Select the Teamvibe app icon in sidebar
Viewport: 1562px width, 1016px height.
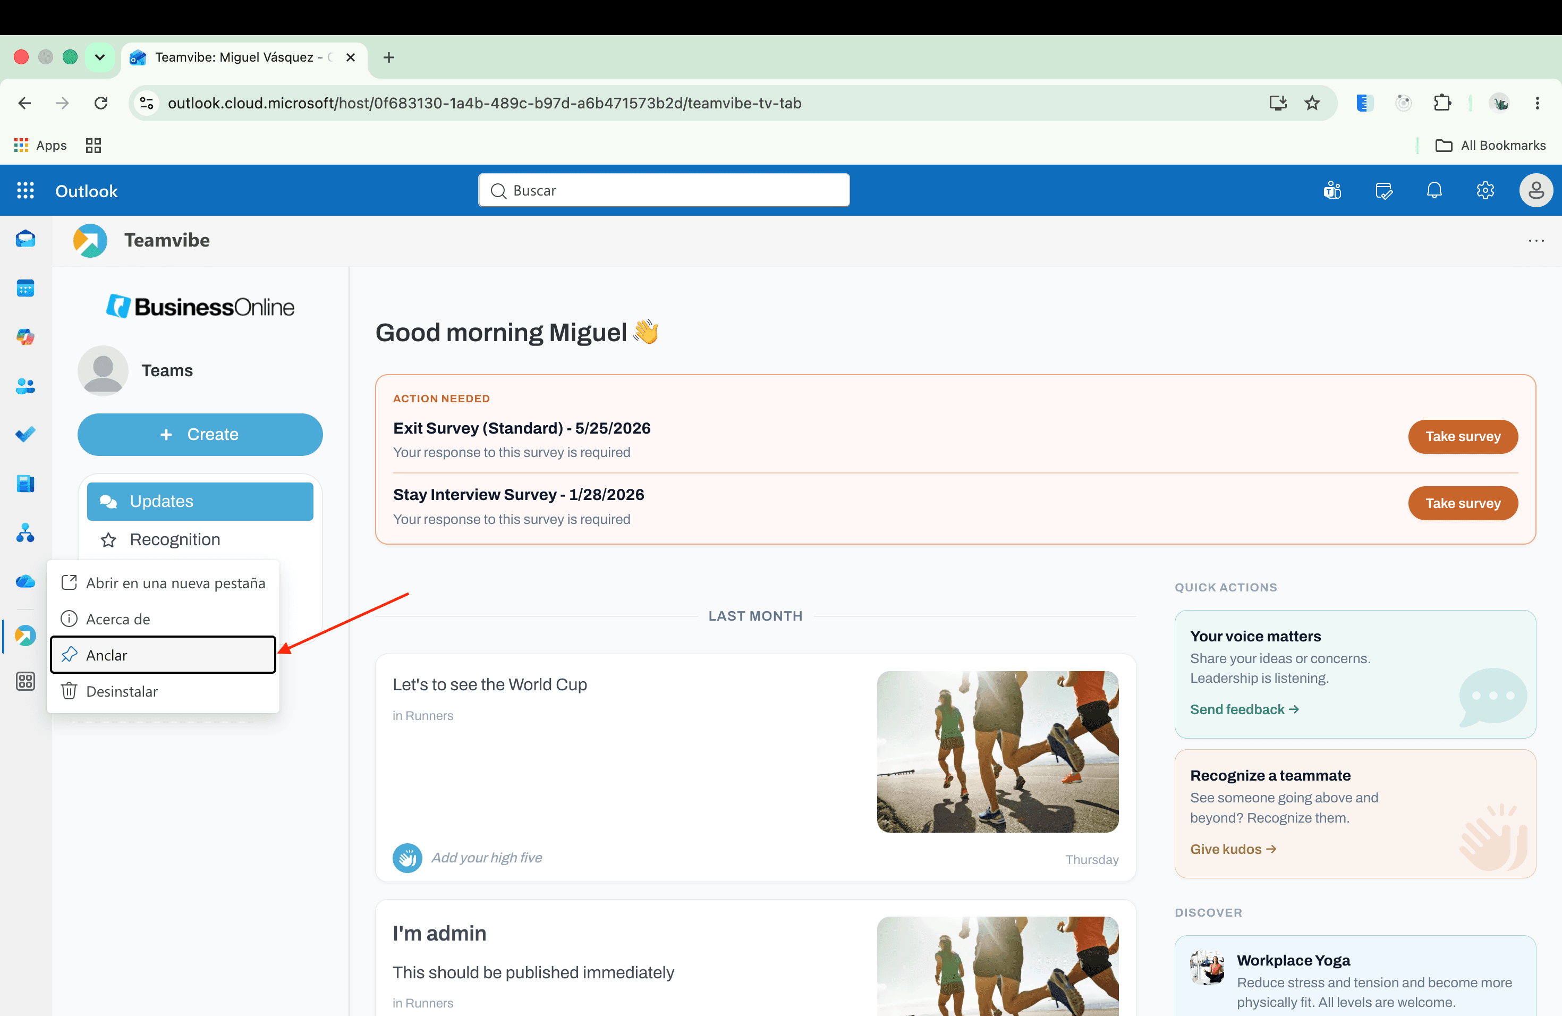(25, 636)
